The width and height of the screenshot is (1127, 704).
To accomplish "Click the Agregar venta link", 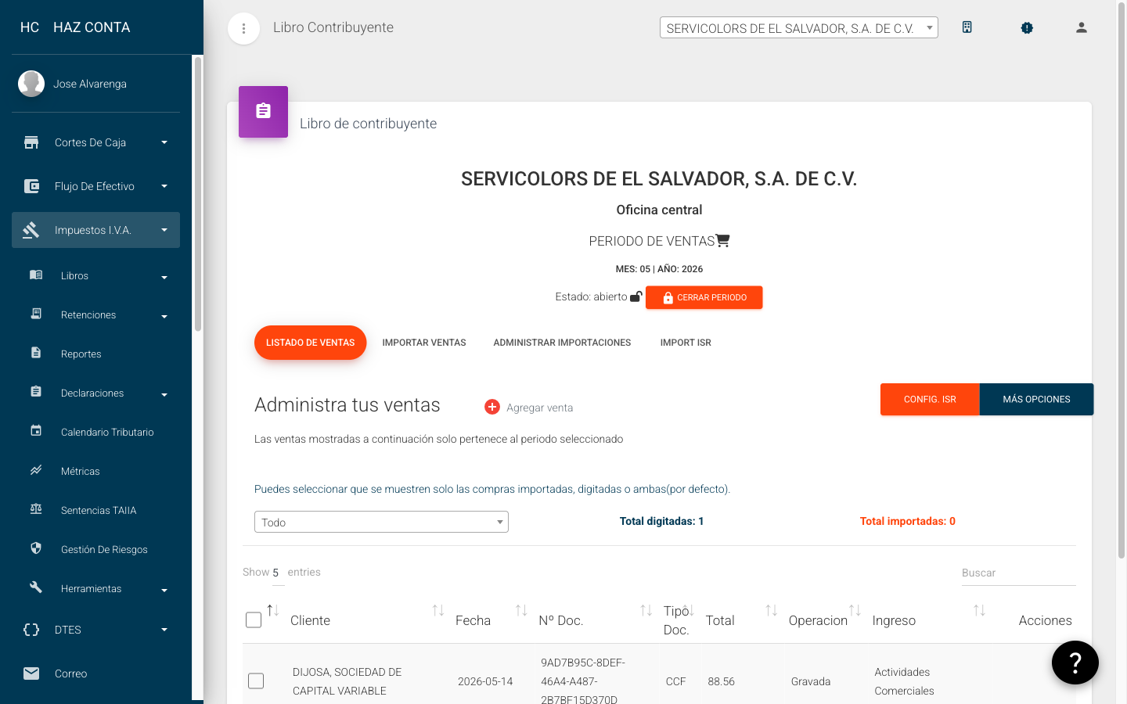I will 540,408.
